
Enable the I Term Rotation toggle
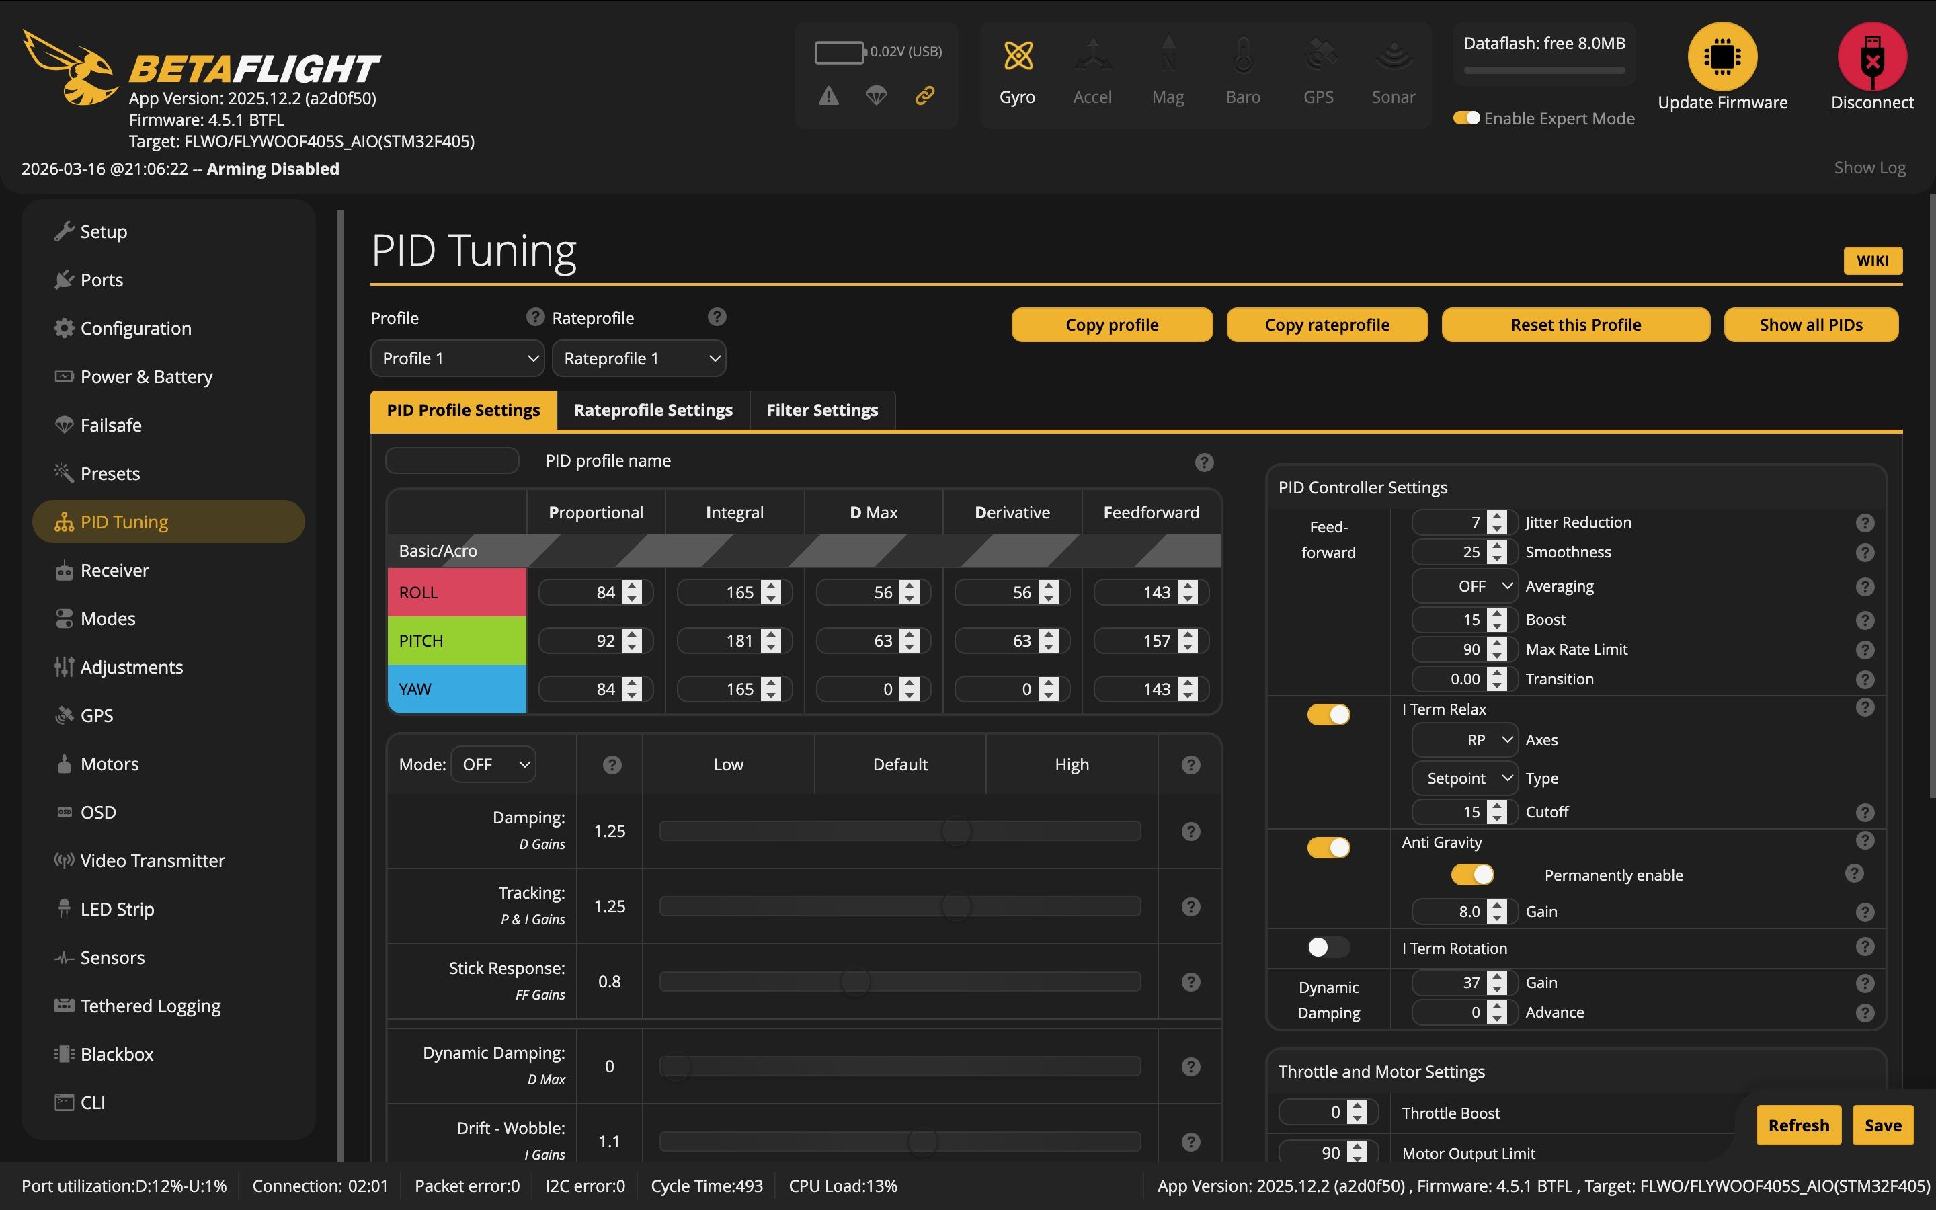(x=1328, y=948)
